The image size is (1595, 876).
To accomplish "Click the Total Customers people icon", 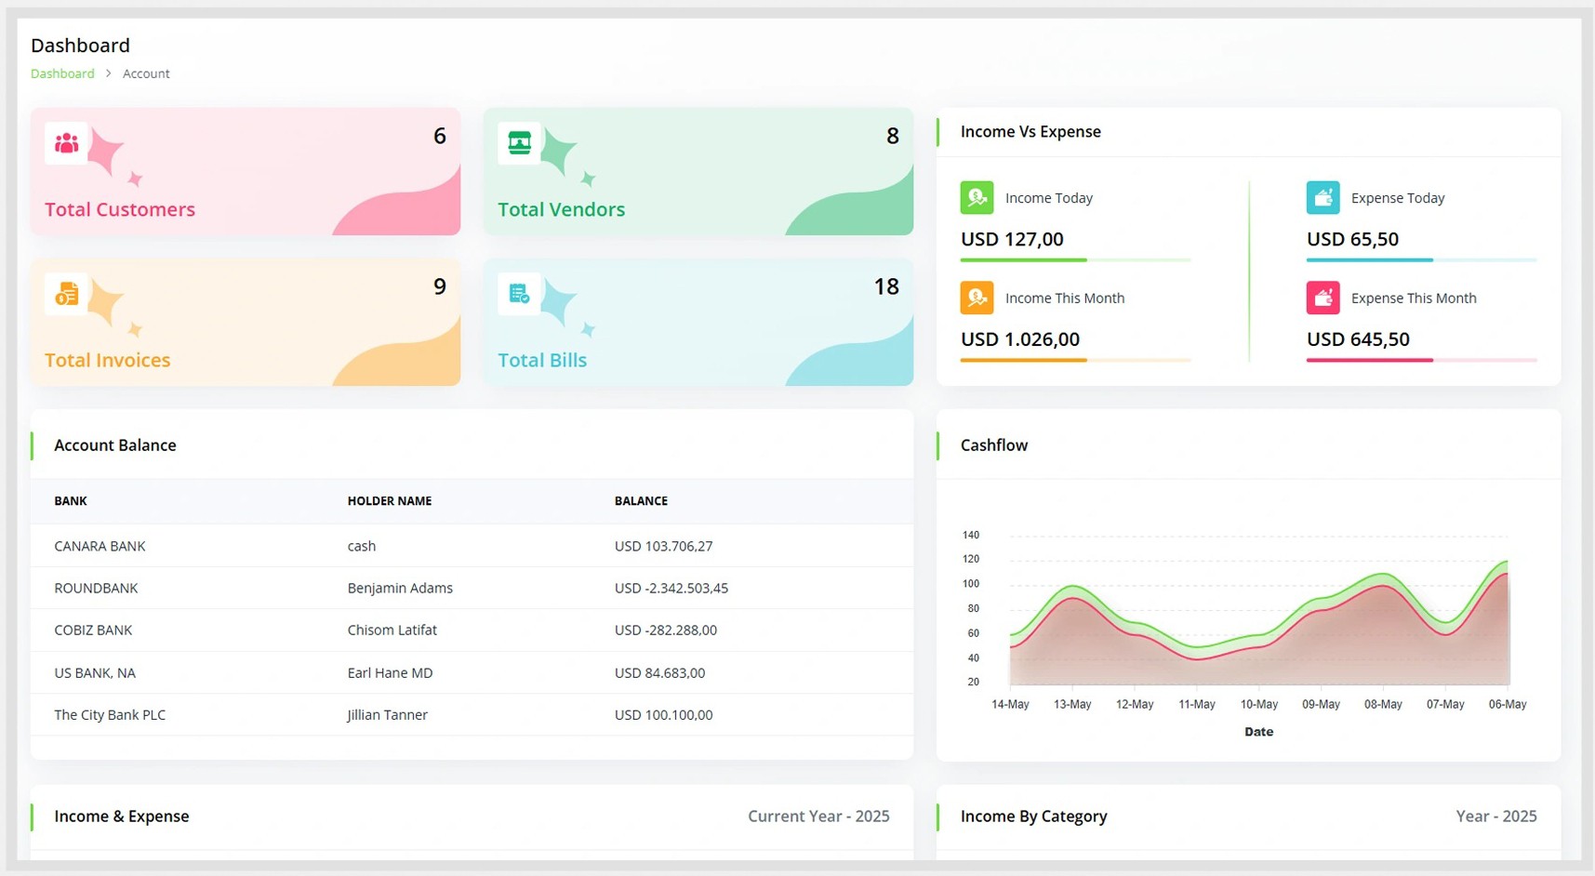I will tap(66, 144).
